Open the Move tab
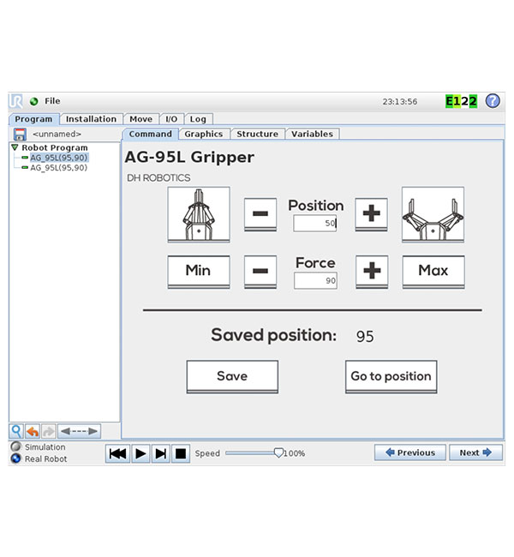The height and width of the screenshot is (557, 514). pyautogui.click(x=141, y=119)
